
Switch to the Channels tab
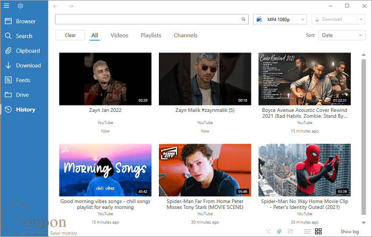pyautogui.click(x=185, y=36)
